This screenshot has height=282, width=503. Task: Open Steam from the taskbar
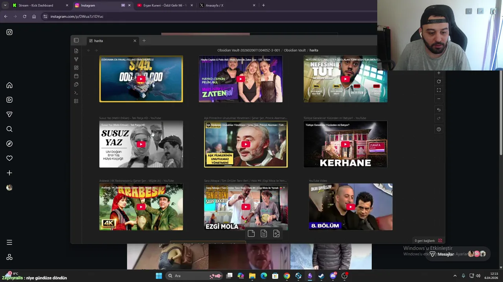pos(321,276)
